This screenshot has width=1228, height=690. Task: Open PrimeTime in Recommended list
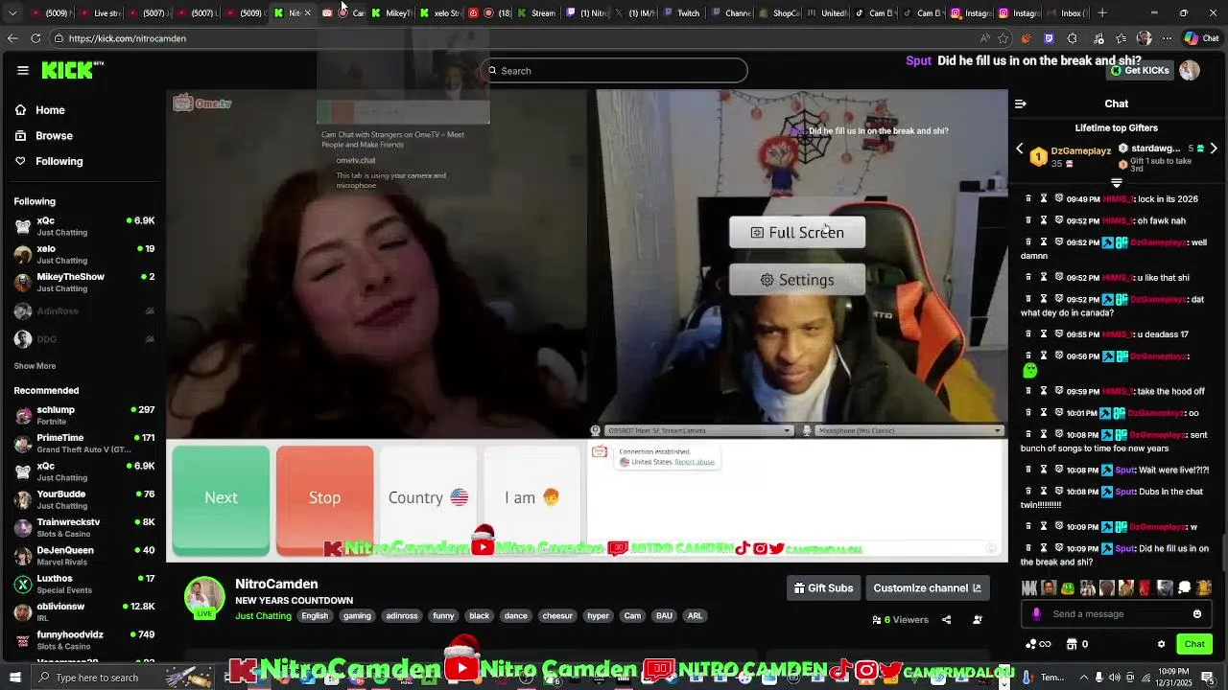point(84,443)
